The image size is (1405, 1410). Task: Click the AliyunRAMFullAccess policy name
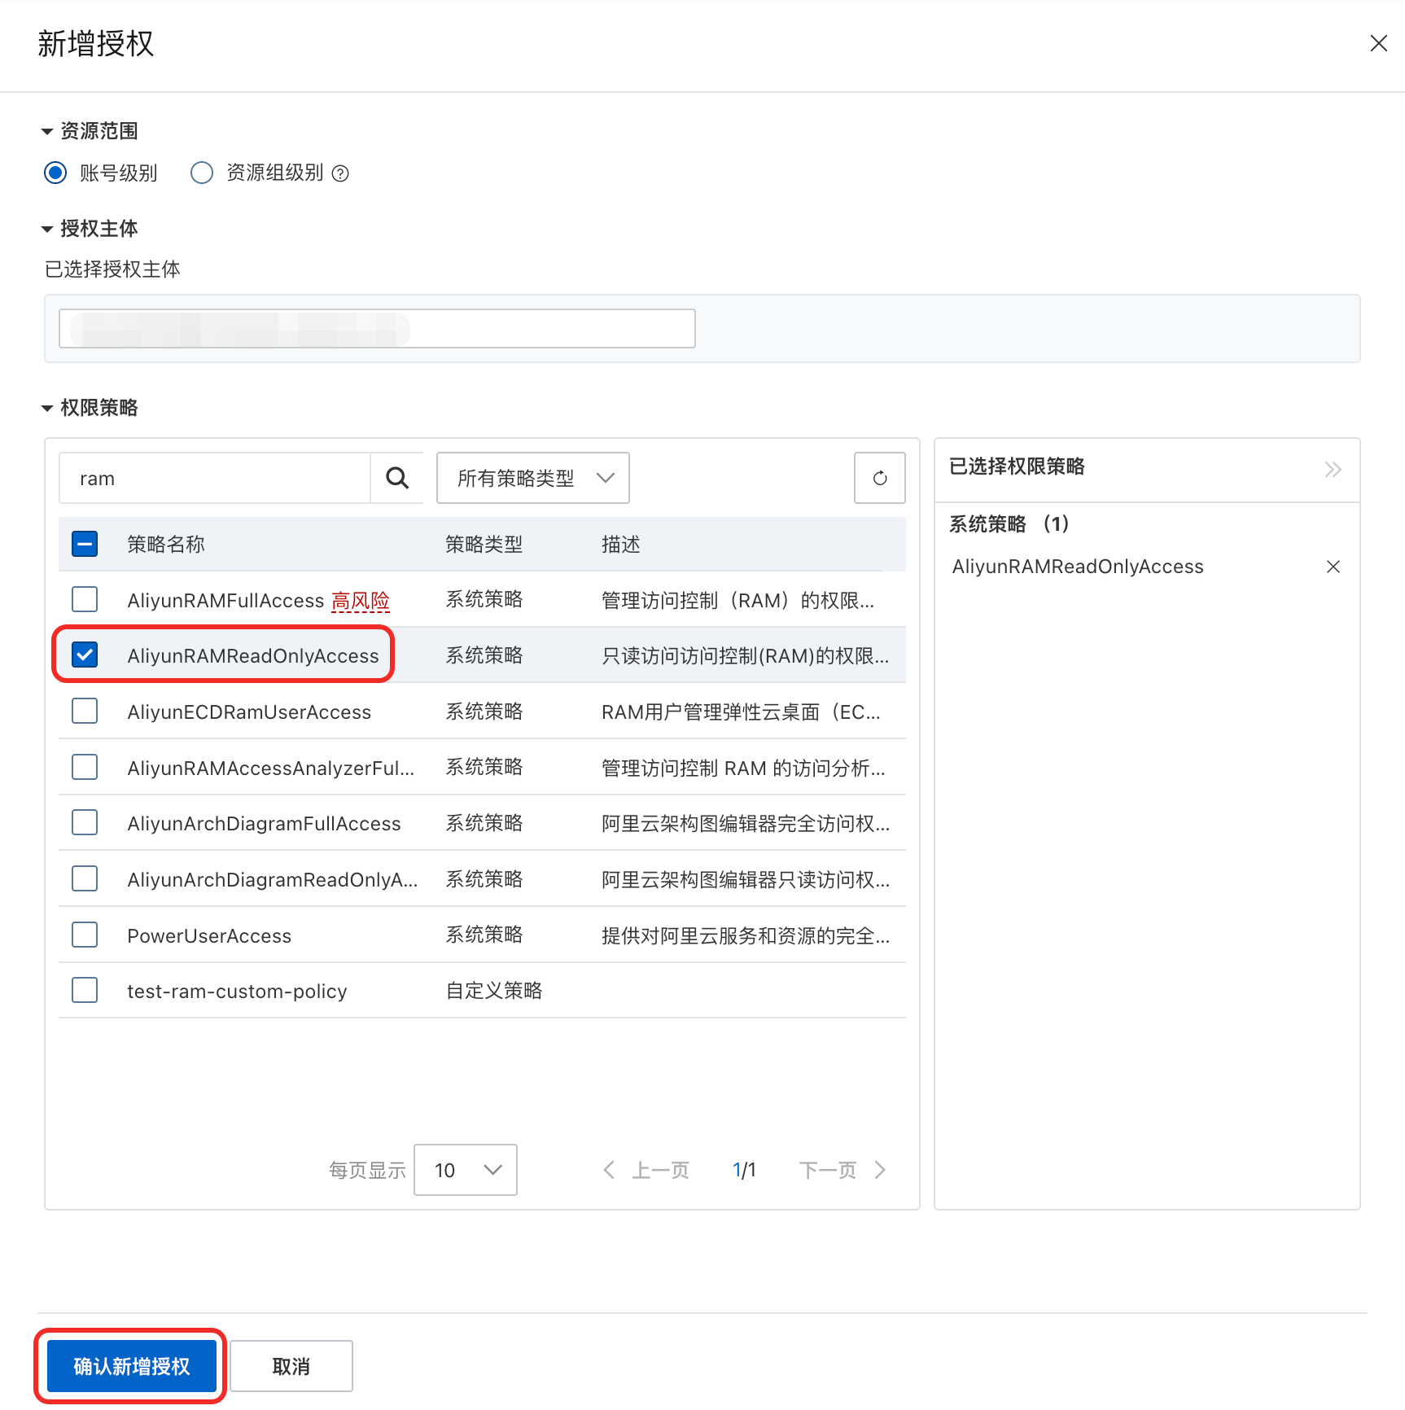tap(225, 601)
